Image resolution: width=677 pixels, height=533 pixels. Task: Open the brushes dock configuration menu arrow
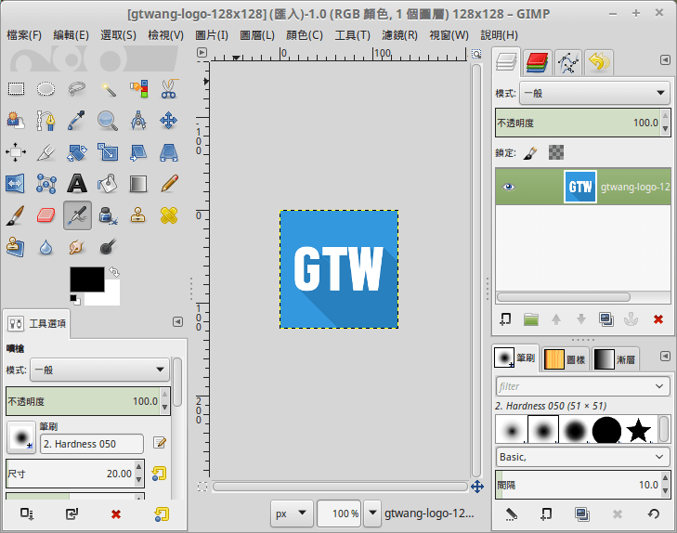coord(665,356)
